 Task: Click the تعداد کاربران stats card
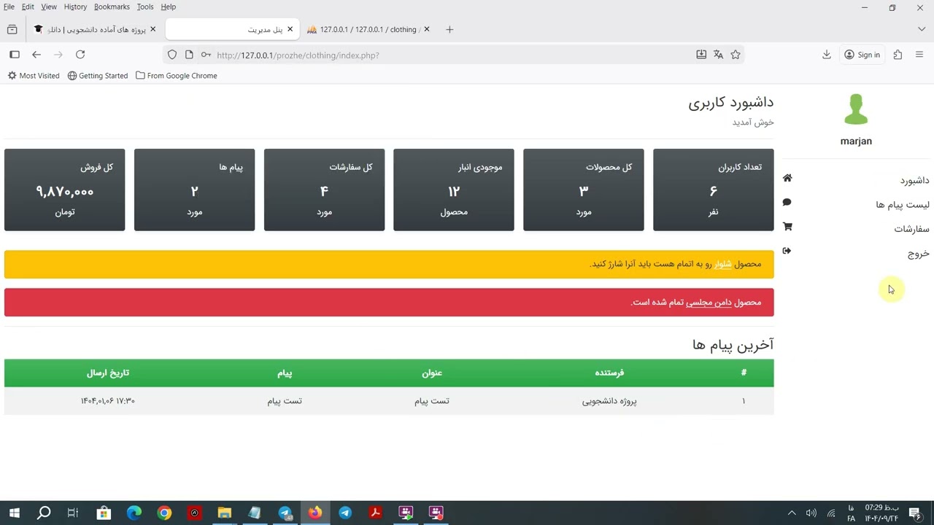pos(713,190)
